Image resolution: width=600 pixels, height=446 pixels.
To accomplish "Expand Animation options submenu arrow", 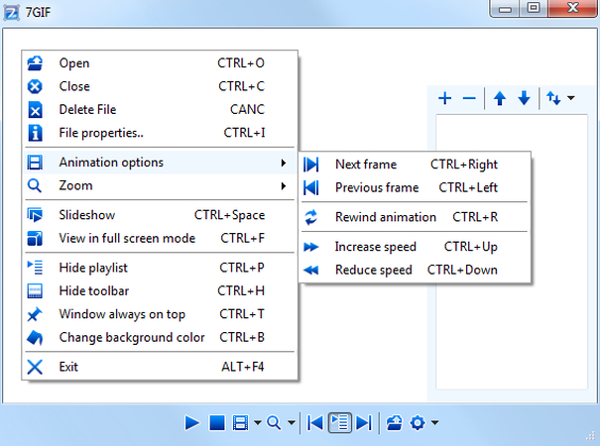I will (x=284, y=164).
